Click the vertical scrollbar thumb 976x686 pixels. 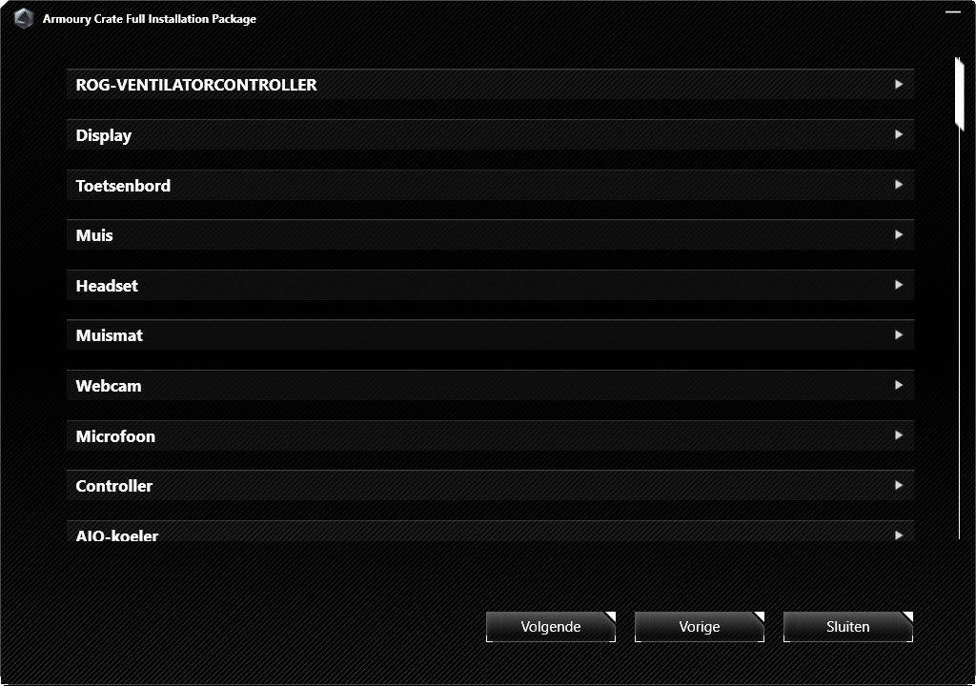click(x=959, y=93)
